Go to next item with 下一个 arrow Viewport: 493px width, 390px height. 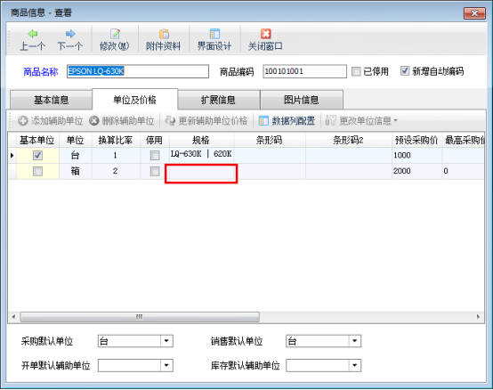click(70, 34)
